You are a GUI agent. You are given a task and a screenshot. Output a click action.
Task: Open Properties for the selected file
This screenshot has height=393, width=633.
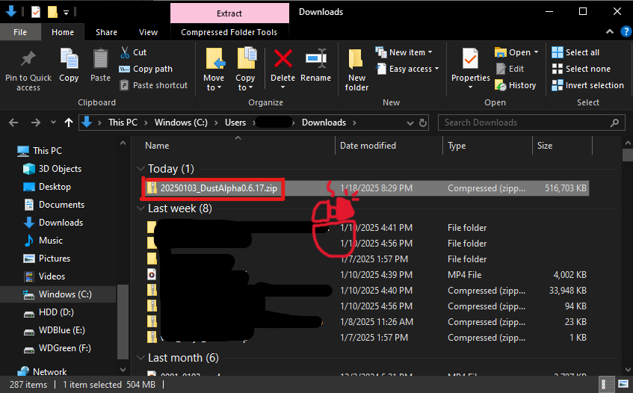click(470, 69)
